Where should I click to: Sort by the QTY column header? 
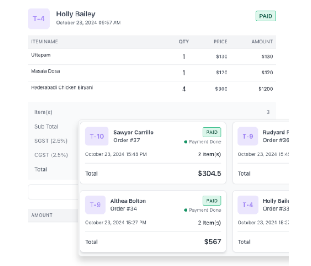(x=183, y=42)
